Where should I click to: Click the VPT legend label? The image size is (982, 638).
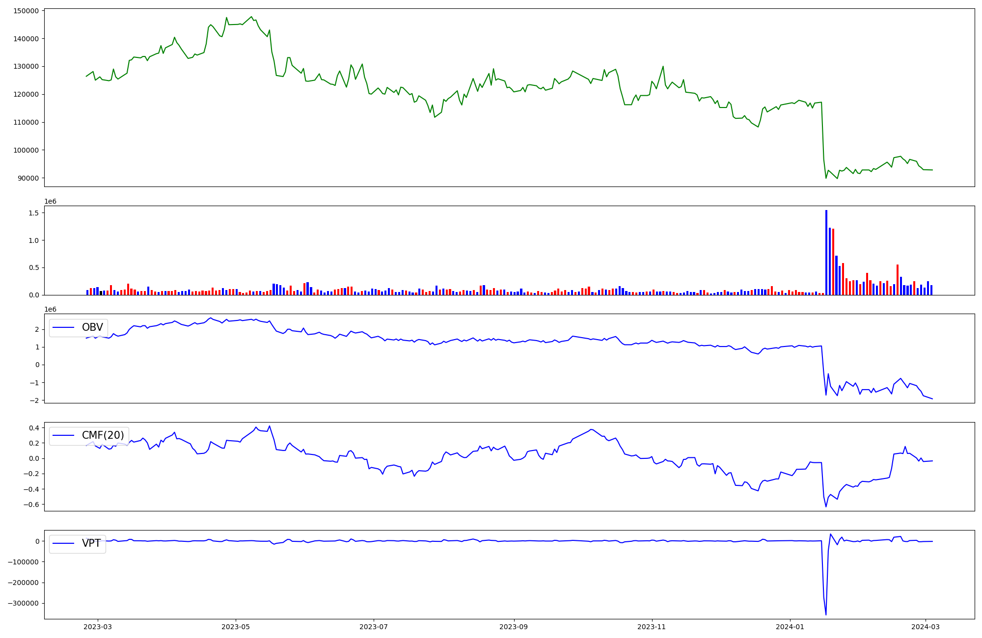(91, 543)
